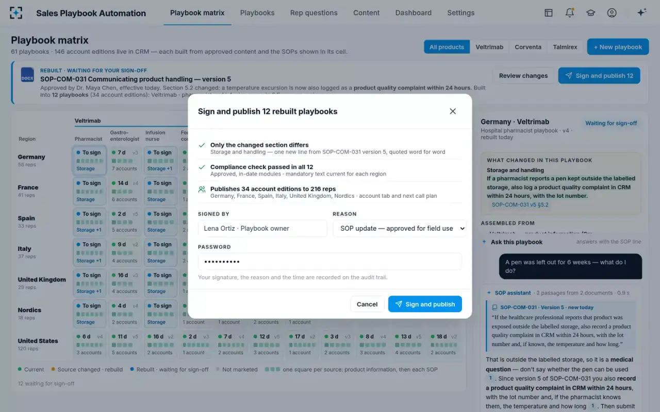This screenshot has width=660, height=412.
Task: Click the document icon before SOP-COM-031 citation
Action: (x=495, y=307)
